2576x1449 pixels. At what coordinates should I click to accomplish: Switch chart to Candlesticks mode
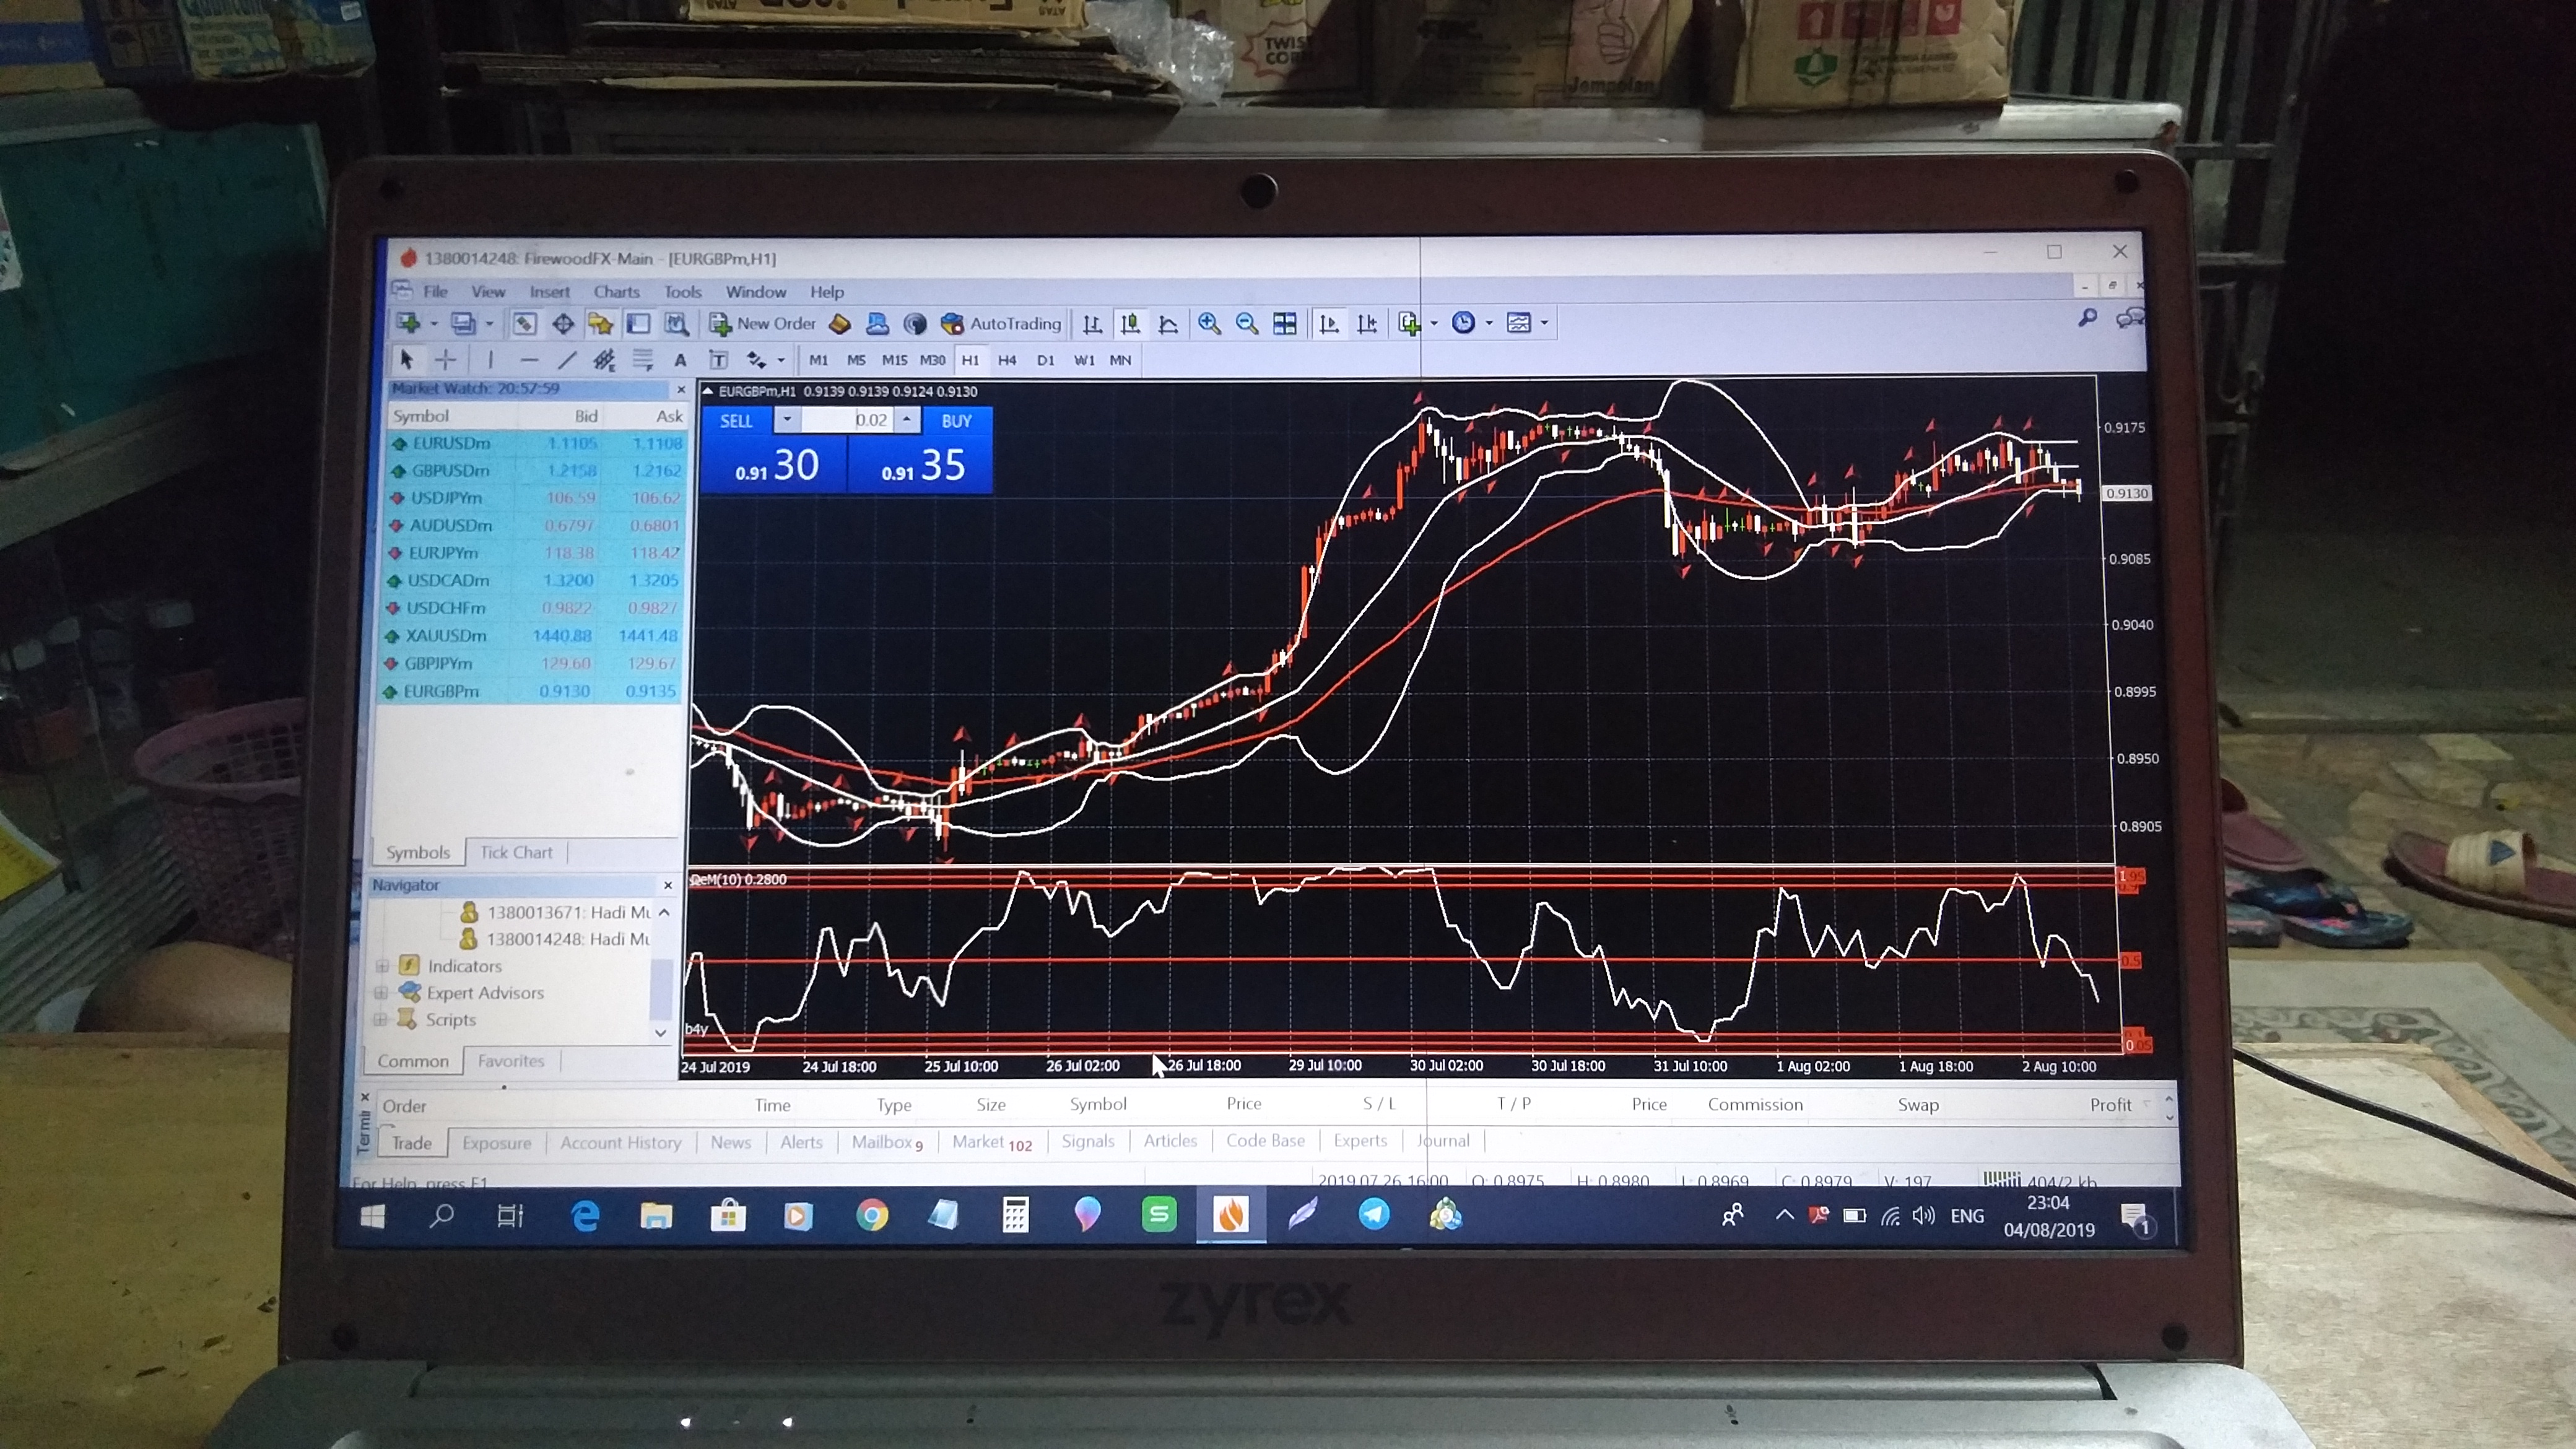1130,323
